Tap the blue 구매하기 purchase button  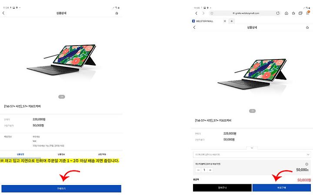tap(61, 188)
